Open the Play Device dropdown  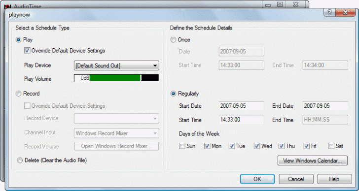[116, 65]
